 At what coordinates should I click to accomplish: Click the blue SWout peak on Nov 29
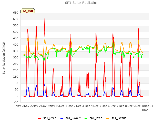[45, 84]
